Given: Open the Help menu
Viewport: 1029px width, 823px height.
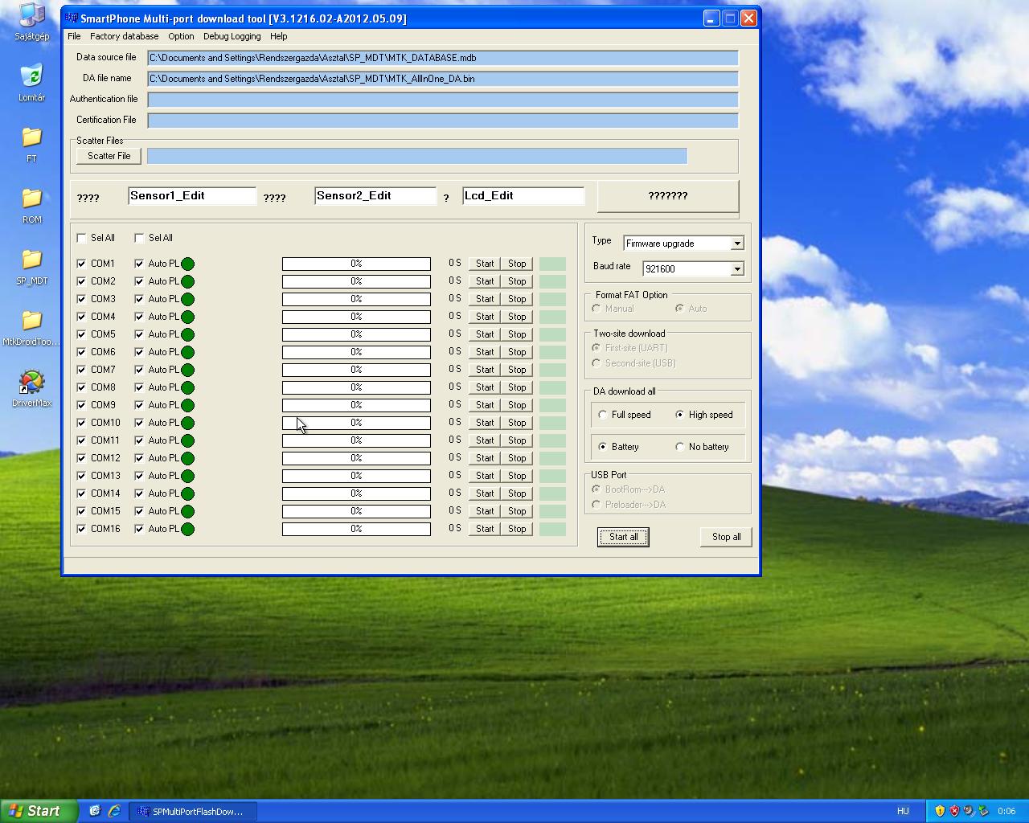Looking at the screenshot, I should point(278,36).
